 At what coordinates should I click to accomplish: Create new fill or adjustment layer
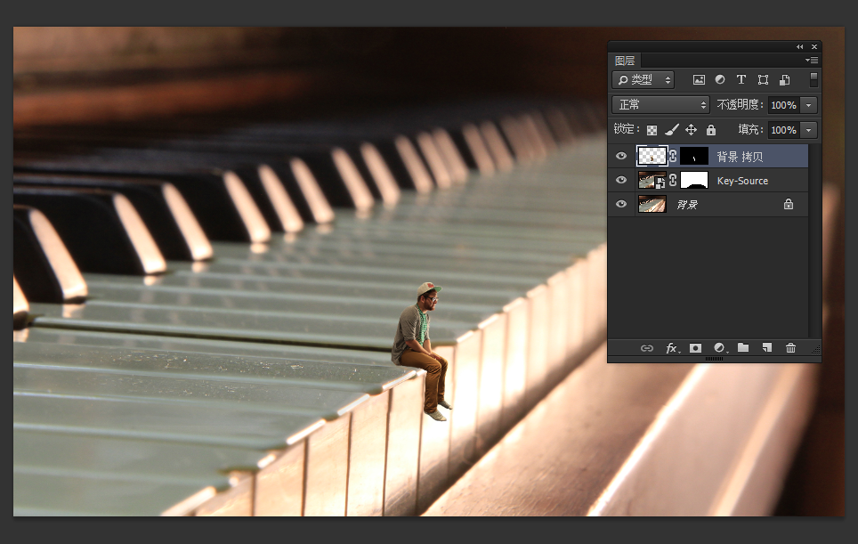coord(720,348)
